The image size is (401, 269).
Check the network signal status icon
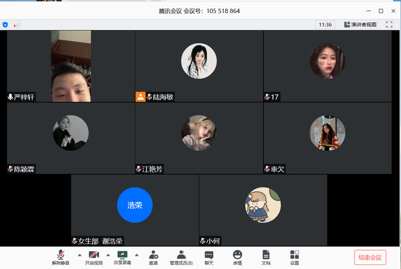[16, 25]
